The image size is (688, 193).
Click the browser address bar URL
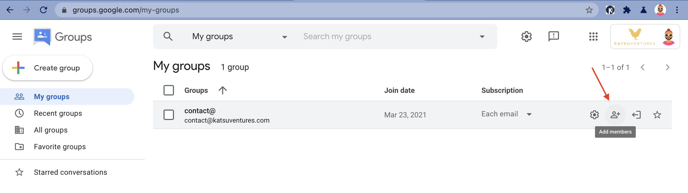coord(126,10)
